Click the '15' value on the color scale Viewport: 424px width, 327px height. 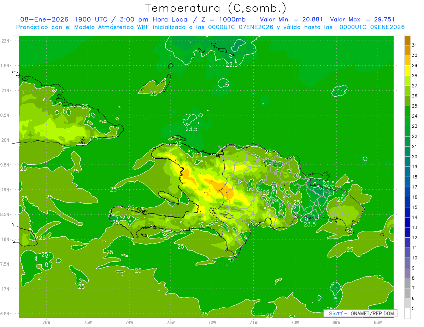coord(414,207)
